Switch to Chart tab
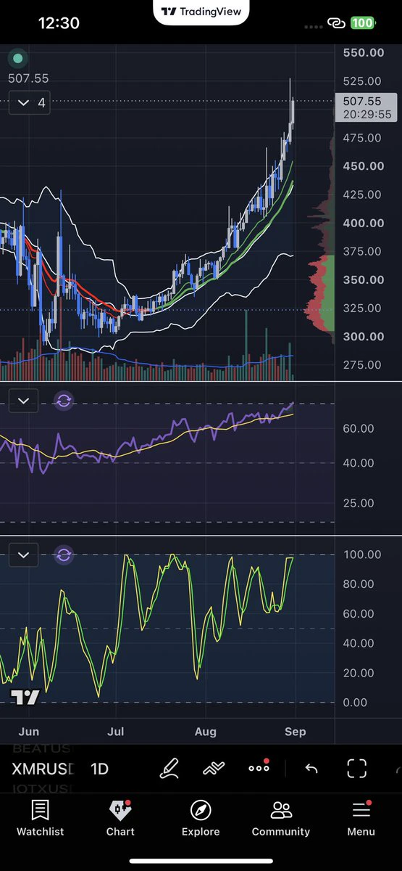 120,818
